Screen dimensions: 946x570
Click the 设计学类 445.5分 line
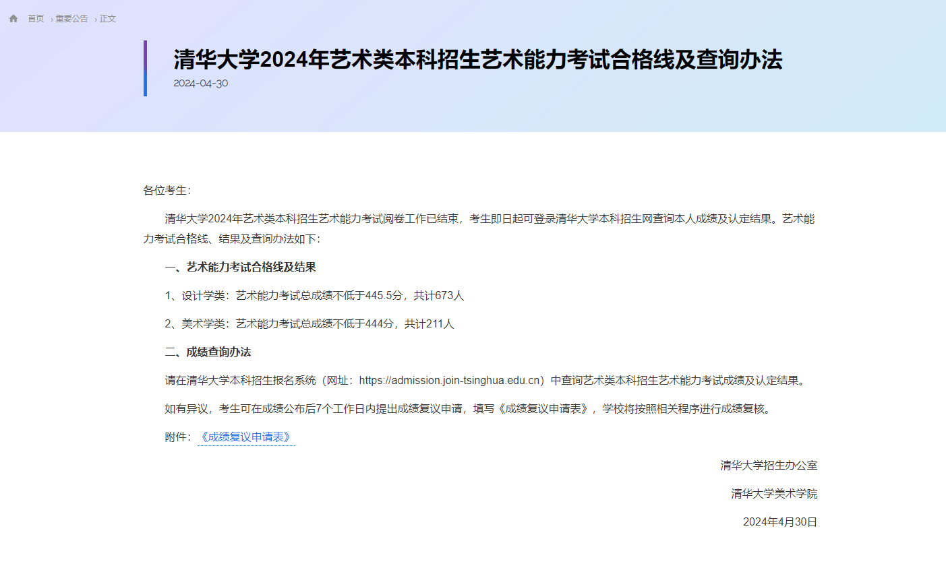point(314,296)
